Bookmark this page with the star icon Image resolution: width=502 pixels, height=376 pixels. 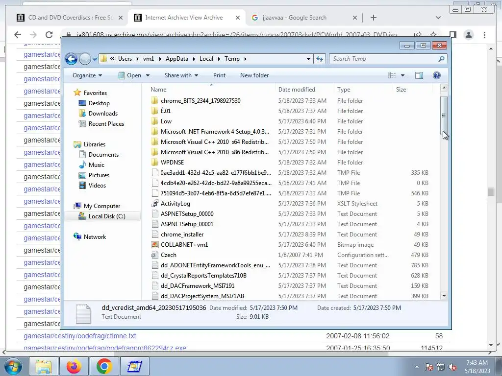tap(433, 35)
